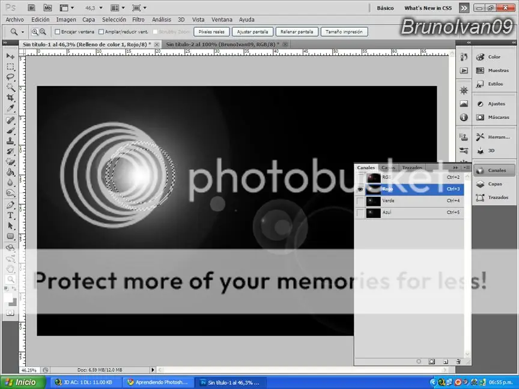The height and width of the screenshot is (389, 519).
Task: Open Zoom tool preset picker arrow
Action: pyautogui.click(x=22, y=32)
